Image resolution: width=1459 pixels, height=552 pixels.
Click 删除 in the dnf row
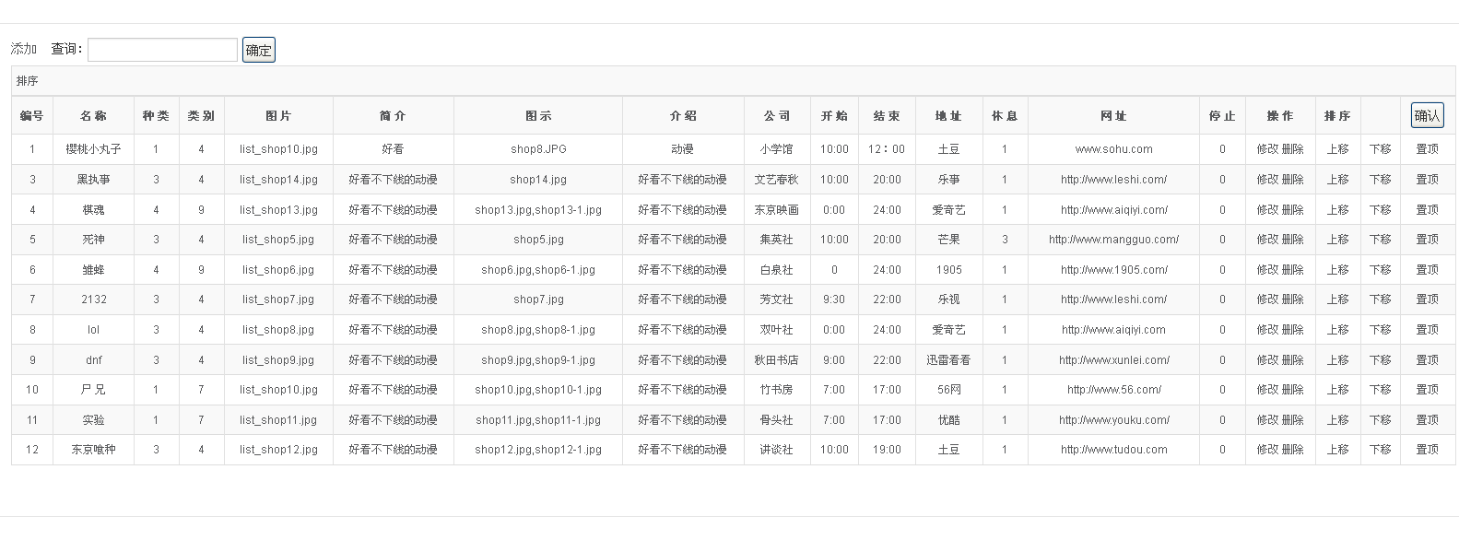[x=1292, y=360]
